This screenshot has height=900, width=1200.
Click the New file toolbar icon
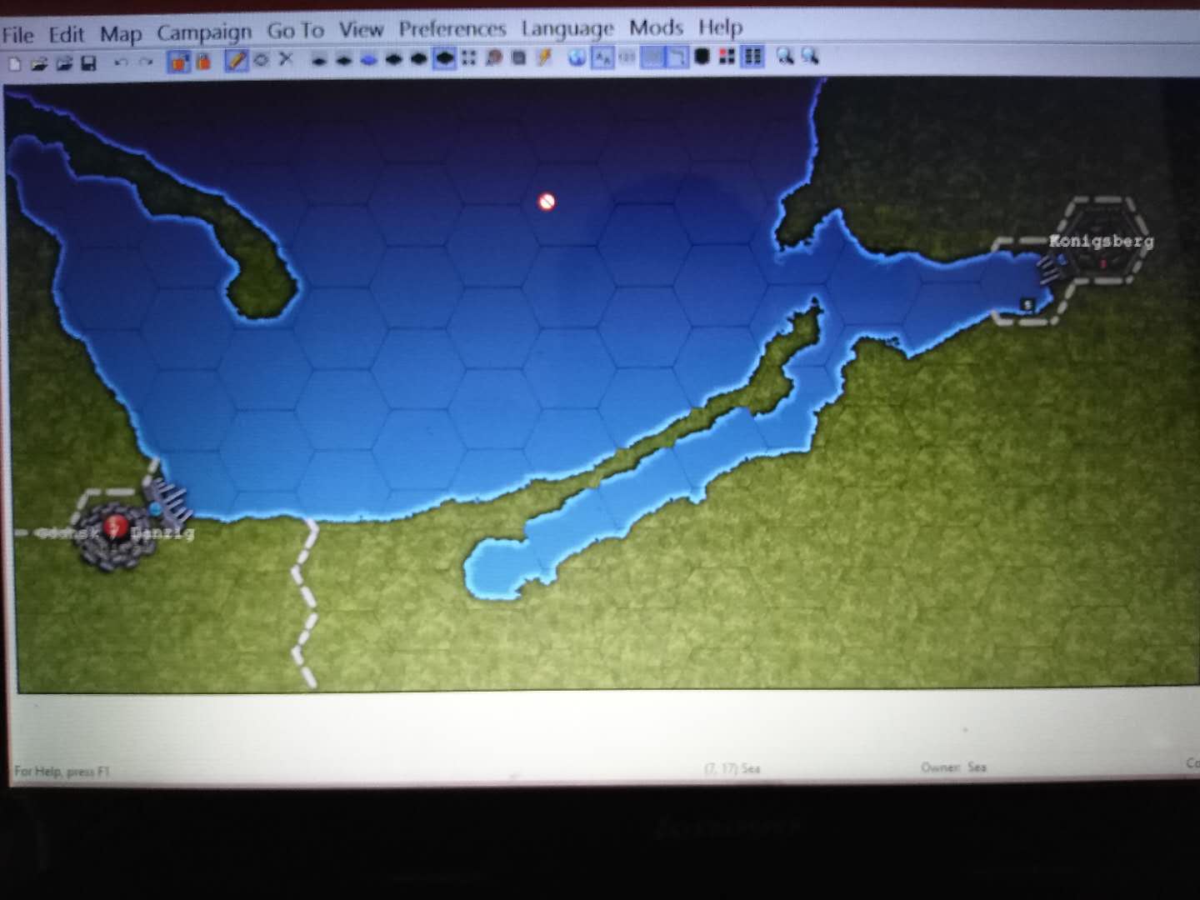15,64
